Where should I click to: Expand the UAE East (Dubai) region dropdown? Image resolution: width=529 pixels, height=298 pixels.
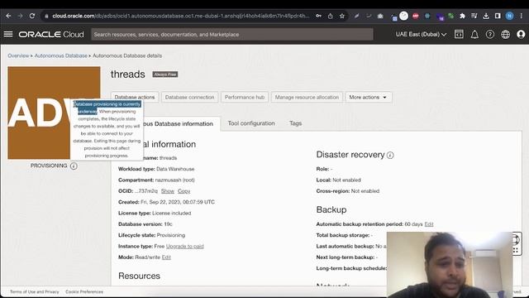coord(421,35)
